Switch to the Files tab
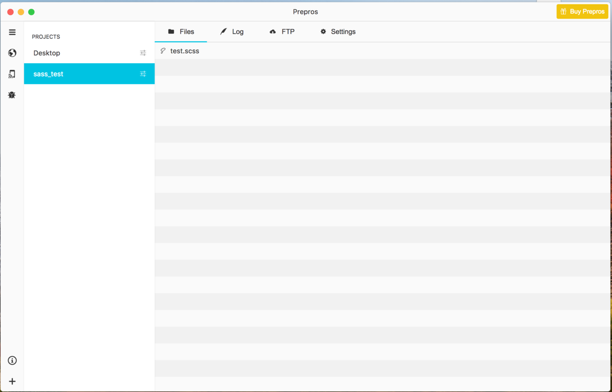The image size is (612, 392). click(181, 32)
